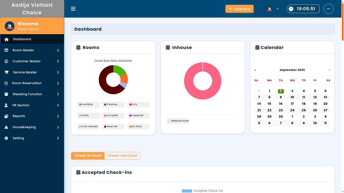Screen dimensions: 344x193
Task: Expand the Reports submenu arrow
Action: coord(58,116)
